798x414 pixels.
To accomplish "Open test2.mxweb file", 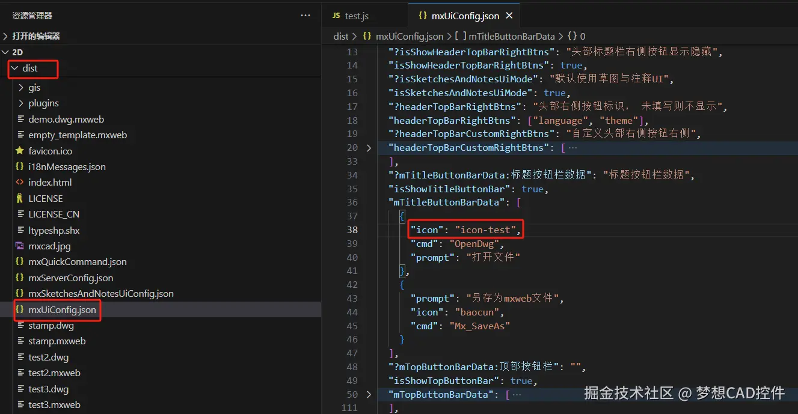I will click(54, 373).
